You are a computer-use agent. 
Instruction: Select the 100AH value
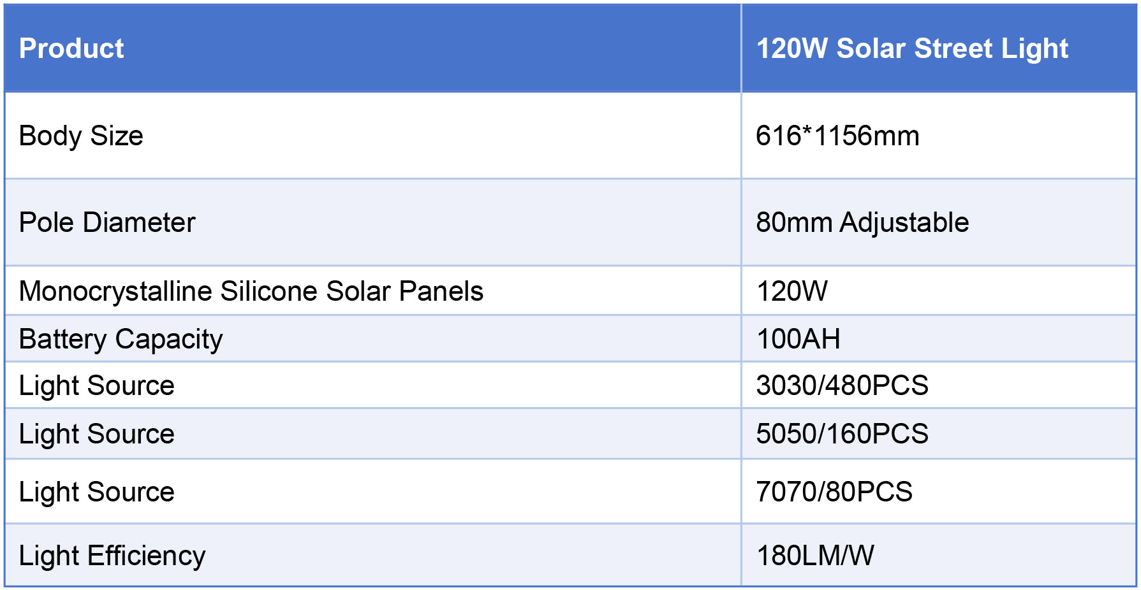click(x=798, y=339)
